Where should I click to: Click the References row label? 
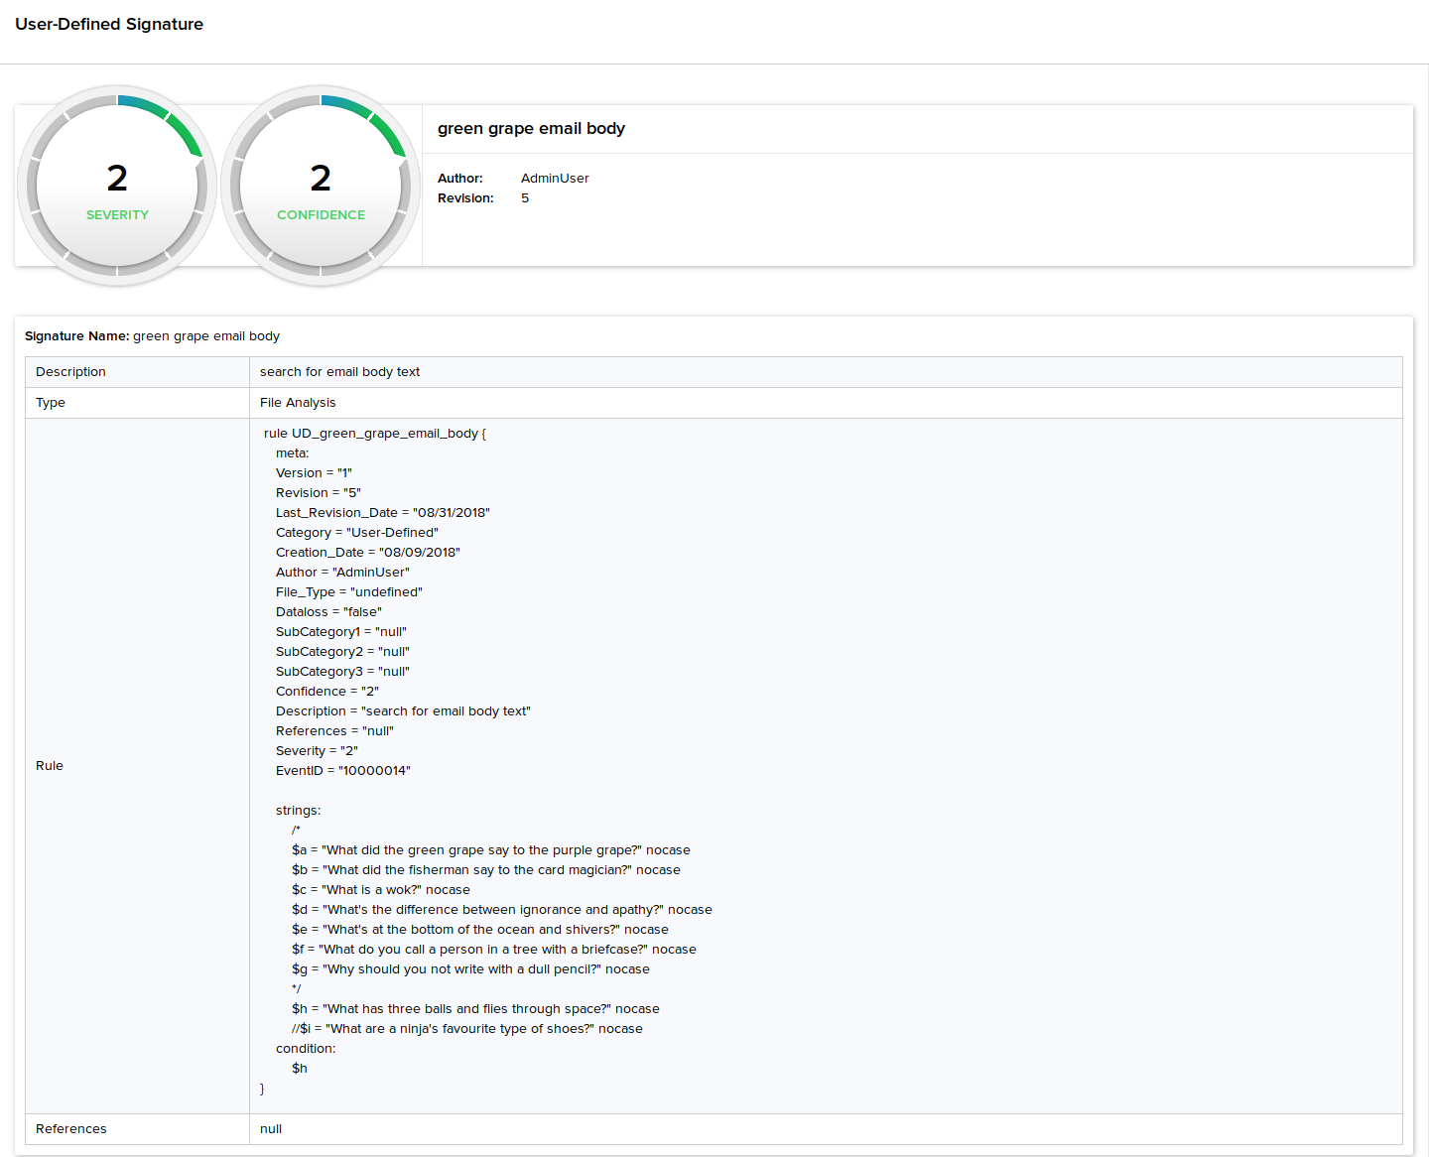70,1129
